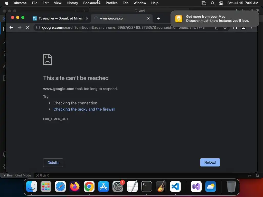
Task: Open the Weather app from the Dock
Action: [x=211, y=186]
